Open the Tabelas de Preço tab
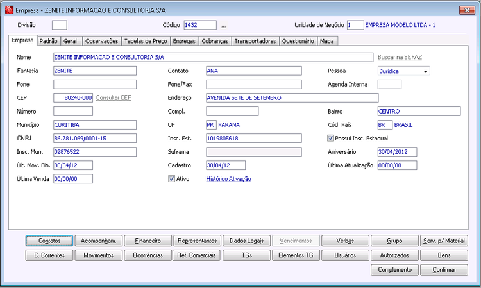 (x=146, y=41)
